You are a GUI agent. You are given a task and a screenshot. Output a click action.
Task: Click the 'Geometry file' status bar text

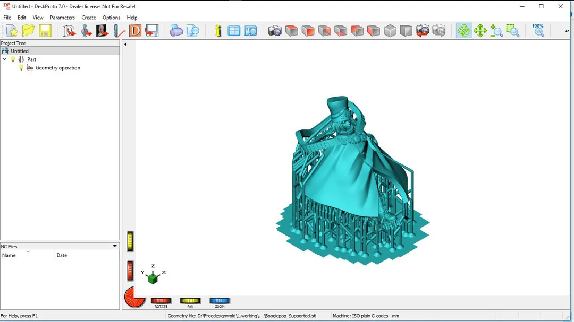(242, 316)
